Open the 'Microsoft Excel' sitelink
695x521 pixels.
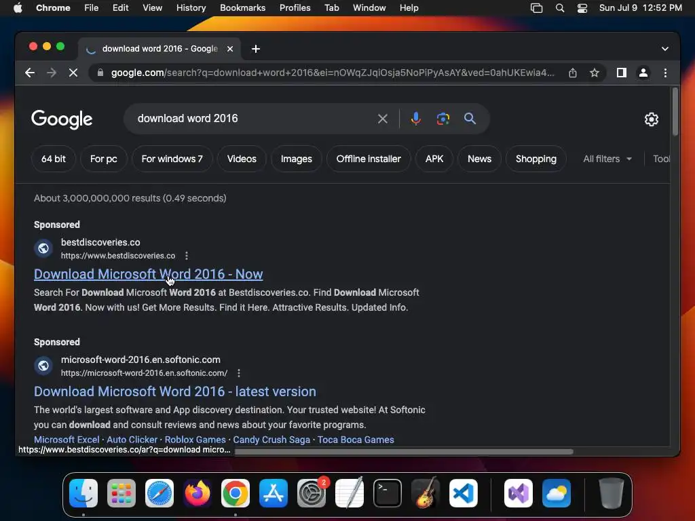(67, 440)
